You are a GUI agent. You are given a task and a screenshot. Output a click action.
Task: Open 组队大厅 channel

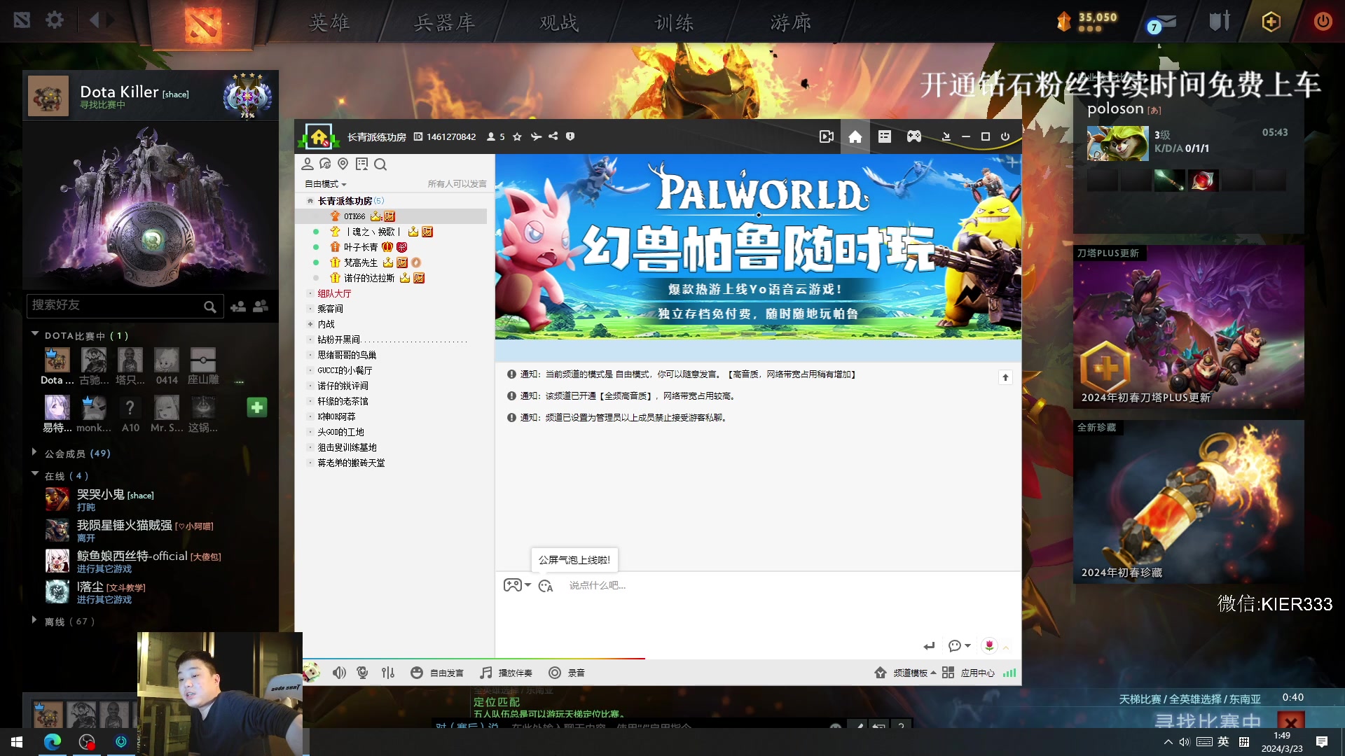point(334,293)
